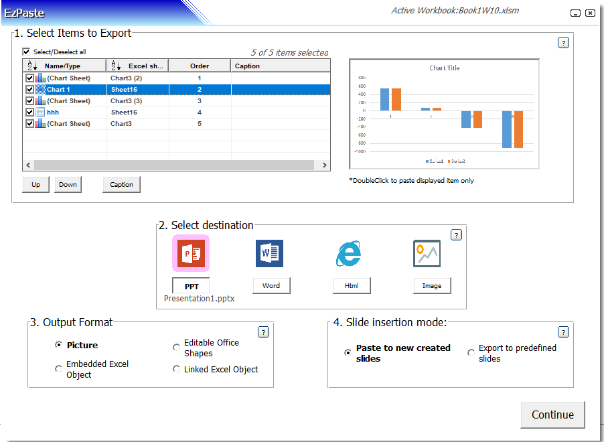Image resolution: width=604 pixels, height=442 pixels.
Task: Select the PowerPoint destination icon
Action: coord(191,253)
